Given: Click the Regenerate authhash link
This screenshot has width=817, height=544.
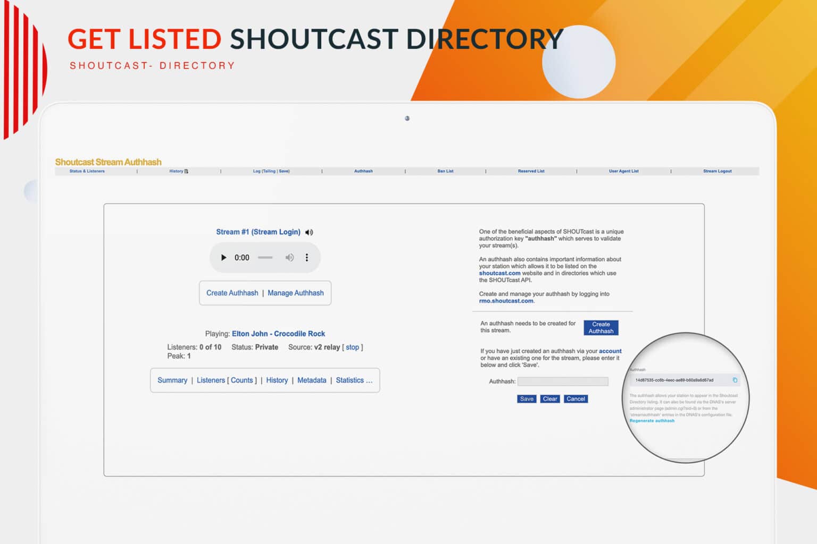Looking at the screenshot, I should tap(652, 420).
